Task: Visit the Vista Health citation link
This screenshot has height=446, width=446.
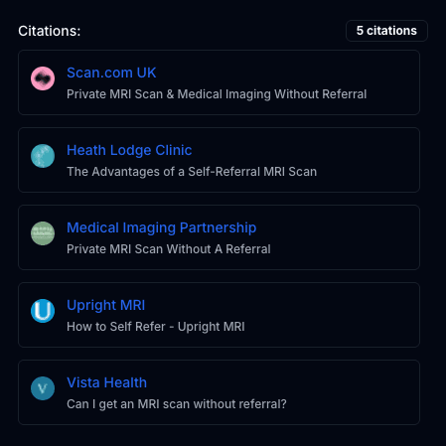Action: (x=106, y=382)
